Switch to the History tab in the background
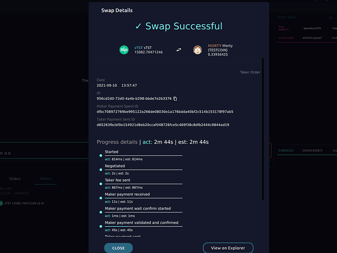This screenshot has width=337, height=253. click(x=46, y=179)
